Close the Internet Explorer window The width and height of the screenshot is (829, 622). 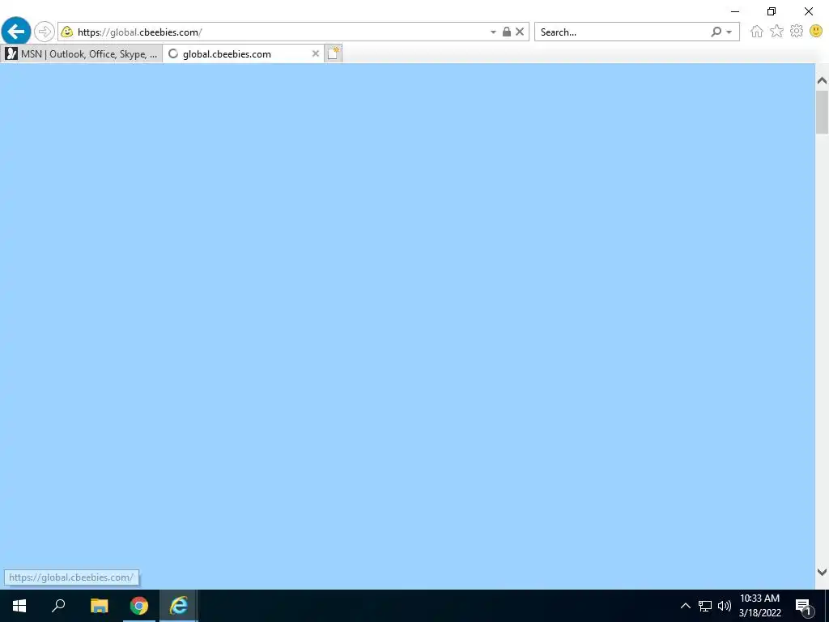[x=809, y=11]
